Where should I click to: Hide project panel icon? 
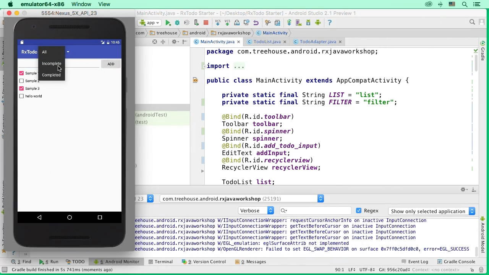point(185,42)
